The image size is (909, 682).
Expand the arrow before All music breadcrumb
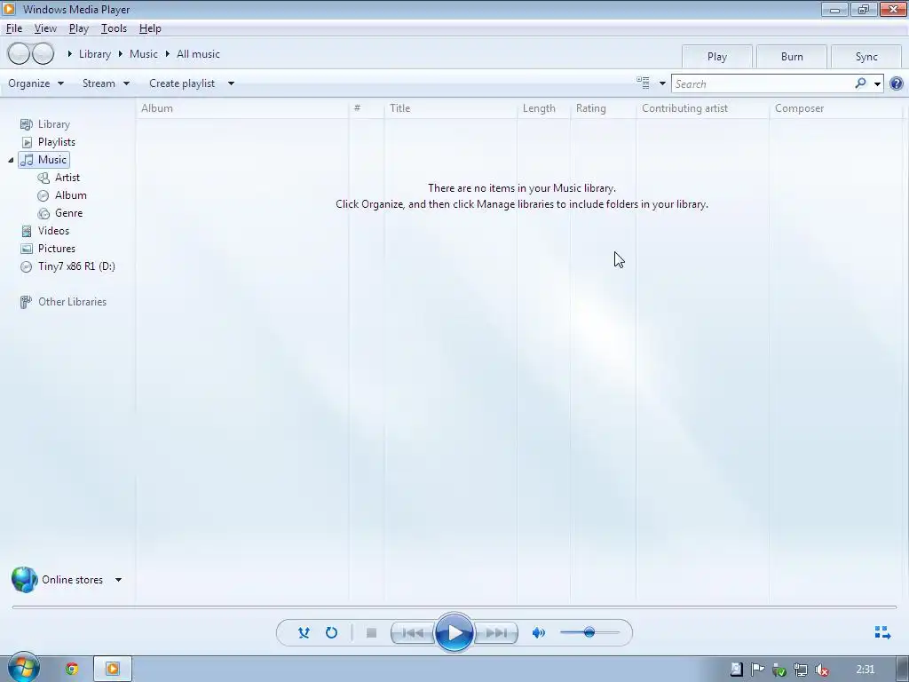[x=168, y=54]
